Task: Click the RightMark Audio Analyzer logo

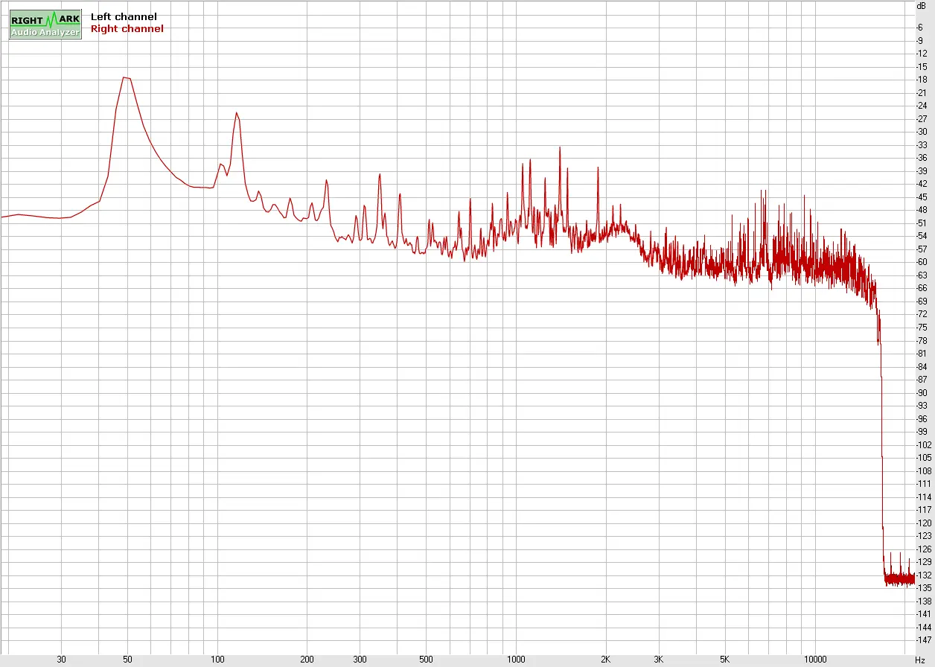Action: (45, 25)
